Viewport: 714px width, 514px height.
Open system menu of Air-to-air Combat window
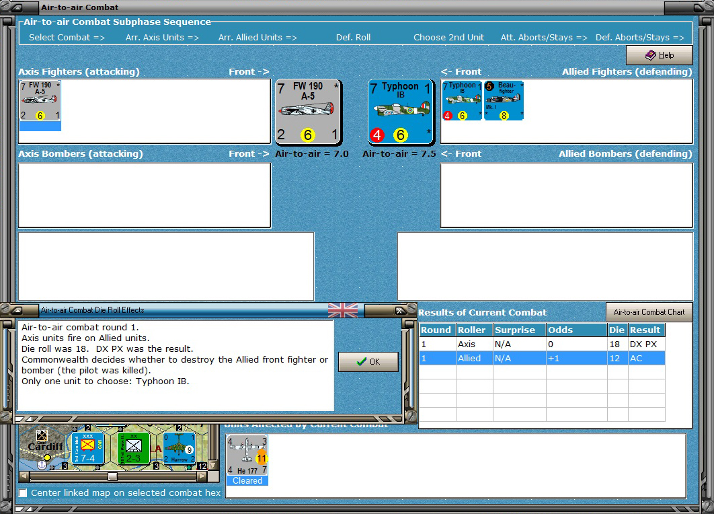click(x=16, y=7)
